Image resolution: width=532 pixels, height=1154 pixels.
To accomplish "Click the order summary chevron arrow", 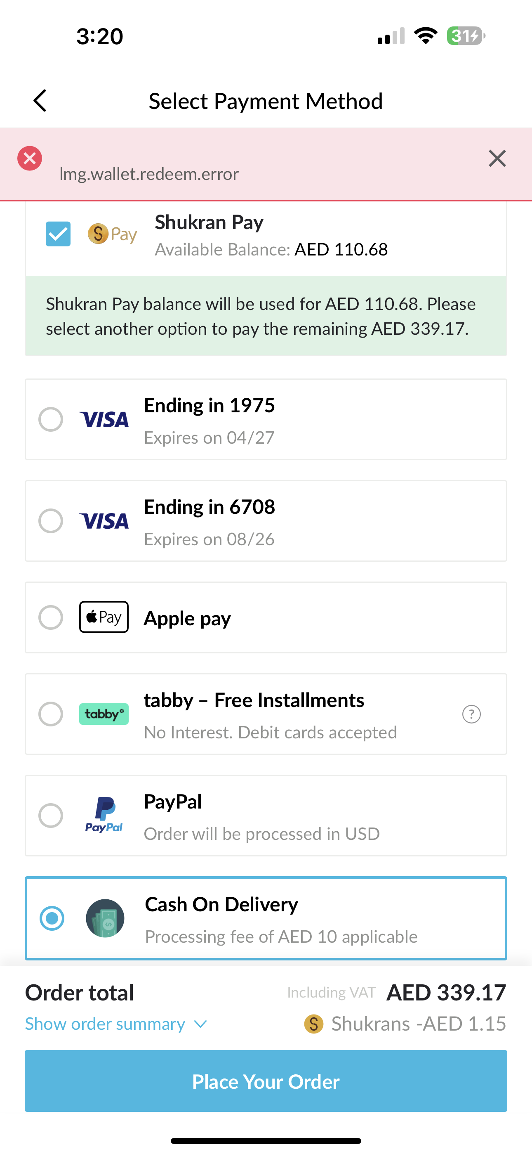I will (x=200, y=1024).
